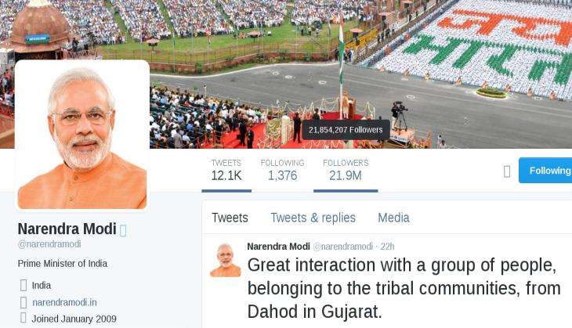This screenshot has height=328, width=572.
Task: Click the link icon beside narendramodi.in
Action: pyautogui.click(x=24, y=302)
